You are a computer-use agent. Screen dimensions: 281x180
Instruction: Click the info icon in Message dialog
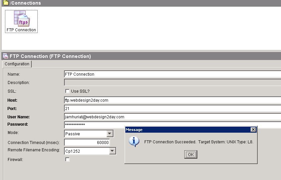tap(134, 142)
